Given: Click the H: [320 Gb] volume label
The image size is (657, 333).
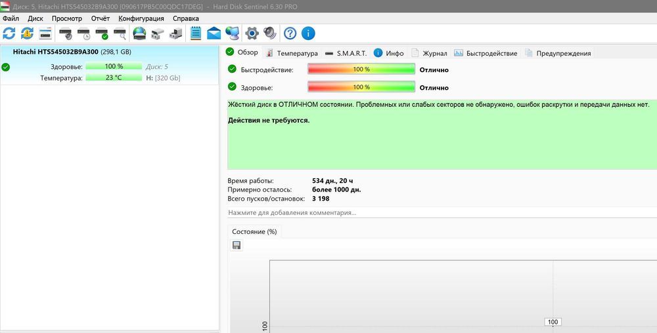Looking at the screenshot, I should 163,78.
